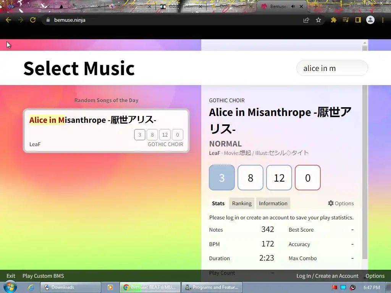
Task: Click the Random Songs of the Day heading
Action: 106,100
